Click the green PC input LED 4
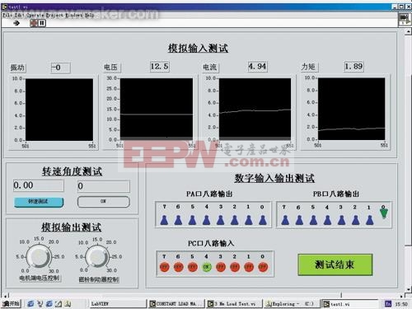Viewport: 412px width, 309px height. click(x=207, y=267)
